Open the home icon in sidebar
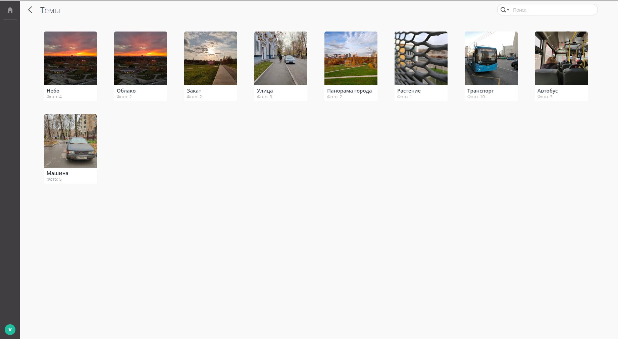This screenshot has width=618, height=339. (10, 10)
